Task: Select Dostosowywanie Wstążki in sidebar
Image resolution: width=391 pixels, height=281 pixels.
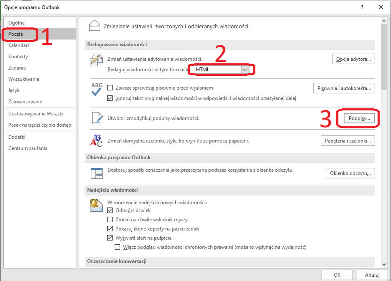Action: pyautogui.click(x=40, y=114)
